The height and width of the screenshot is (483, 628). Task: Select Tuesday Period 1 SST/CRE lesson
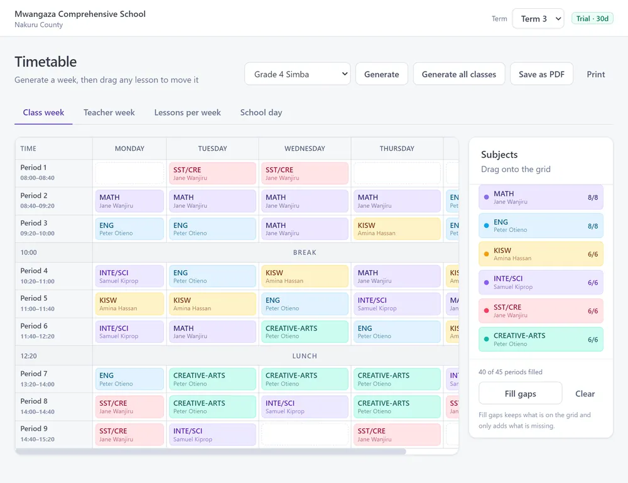212,173
